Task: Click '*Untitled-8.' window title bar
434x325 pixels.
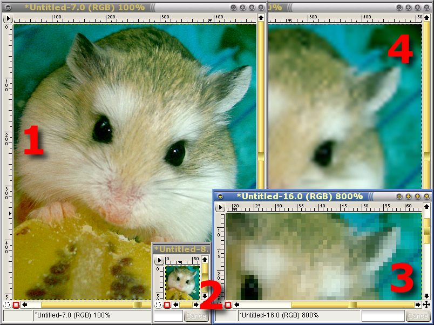Action: (x=181, y=249)
